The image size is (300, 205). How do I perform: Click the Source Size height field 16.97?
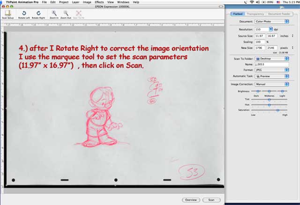[x=272, y=36]
